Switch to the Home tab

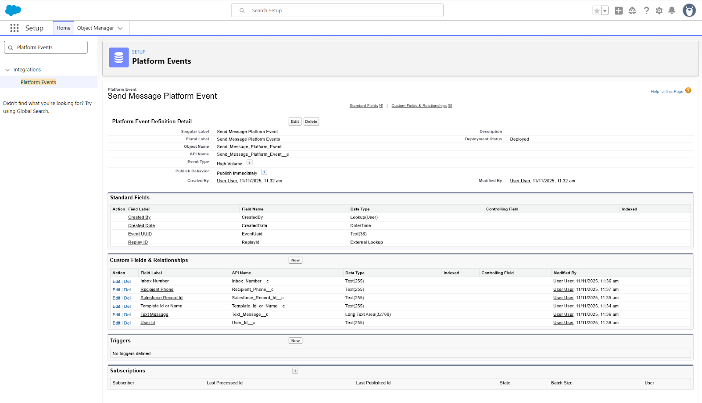[x=63, y=28]
